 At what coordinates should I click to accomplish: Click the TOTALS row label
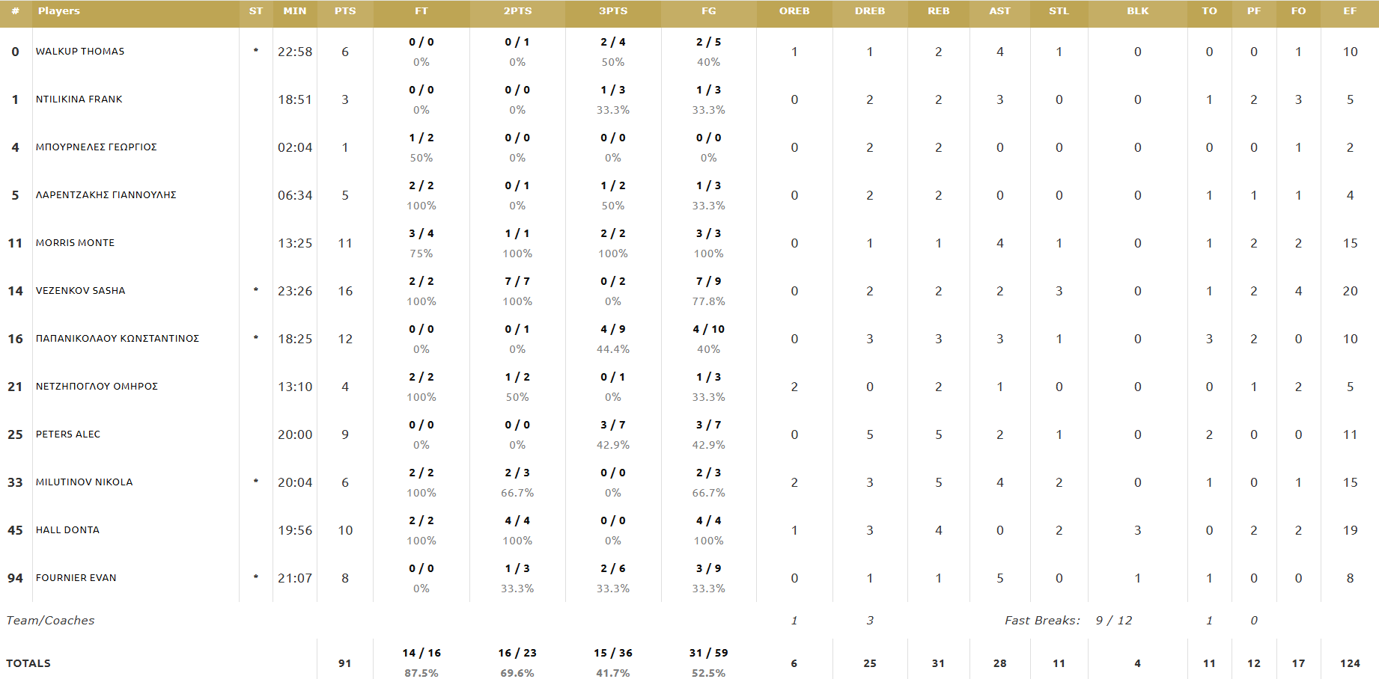click(28, 663)
